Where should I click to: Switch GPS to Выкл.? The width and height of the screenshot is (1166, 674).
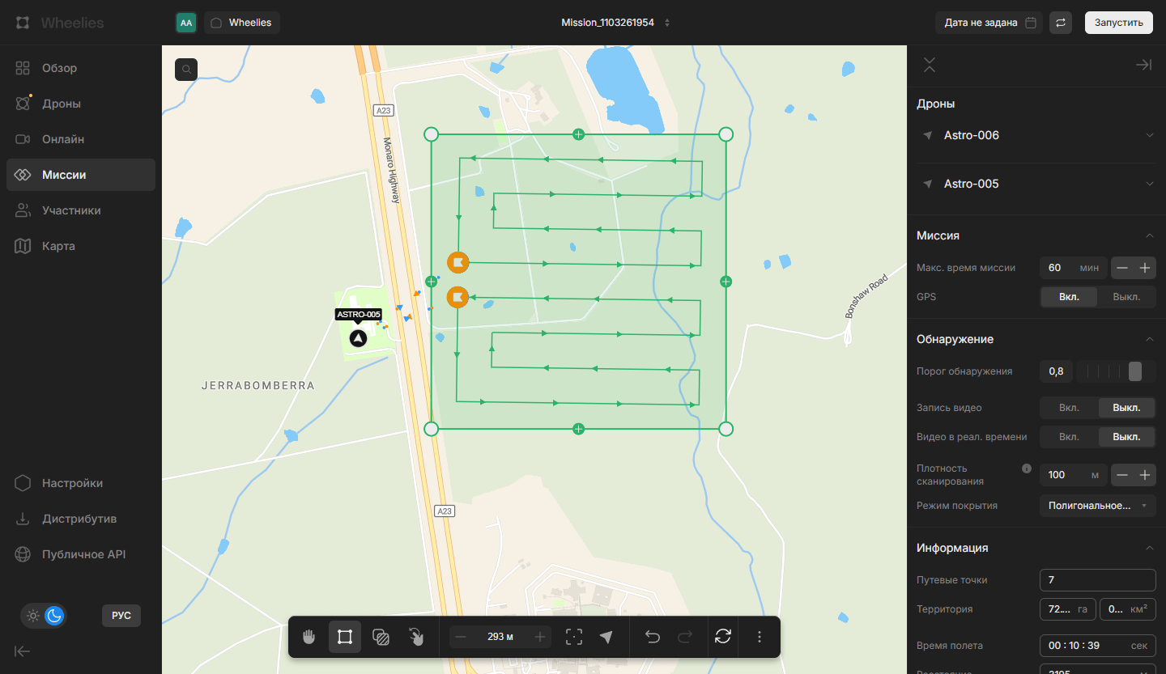point(1126,297)
